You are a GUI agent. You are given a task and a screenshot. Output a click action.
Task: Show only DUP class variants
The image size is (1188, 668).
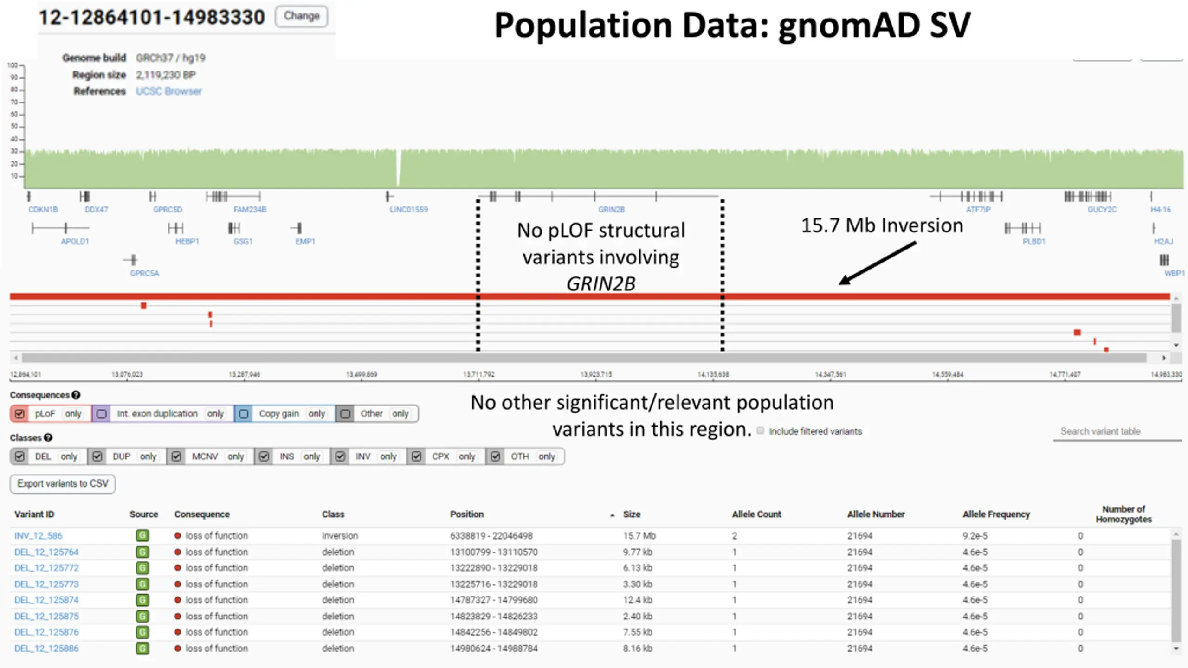(148, 456)
